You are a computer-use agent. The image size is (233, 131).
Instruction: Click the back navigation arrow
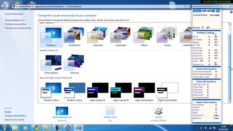coord(3,7)
